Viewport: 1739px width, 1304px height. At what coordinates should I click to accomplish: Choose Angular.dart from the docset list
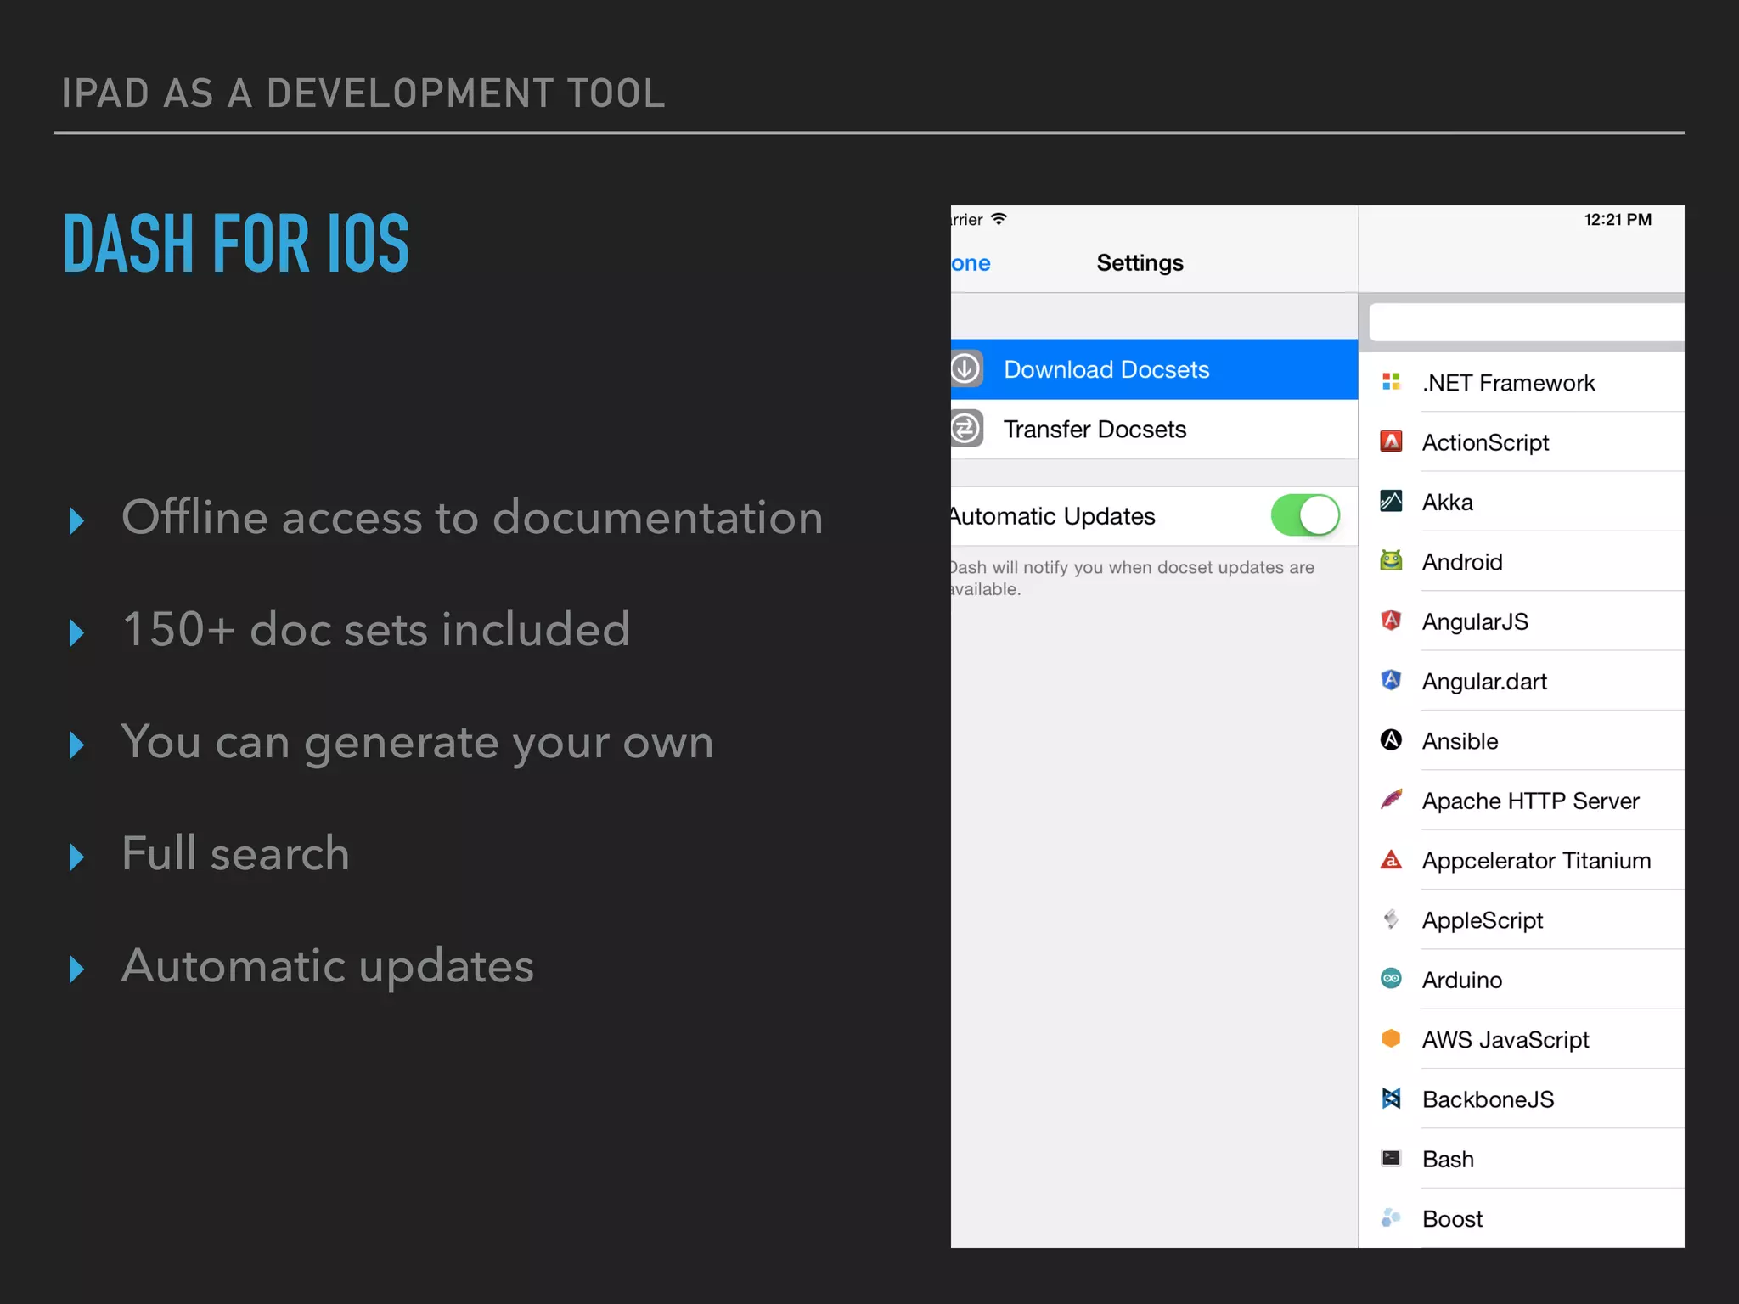click(x=1484, y=682)
